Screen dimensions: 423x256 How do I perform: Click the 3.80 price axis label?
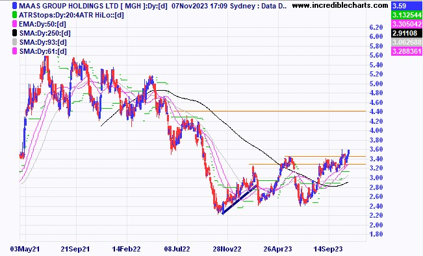coord(376,140)
